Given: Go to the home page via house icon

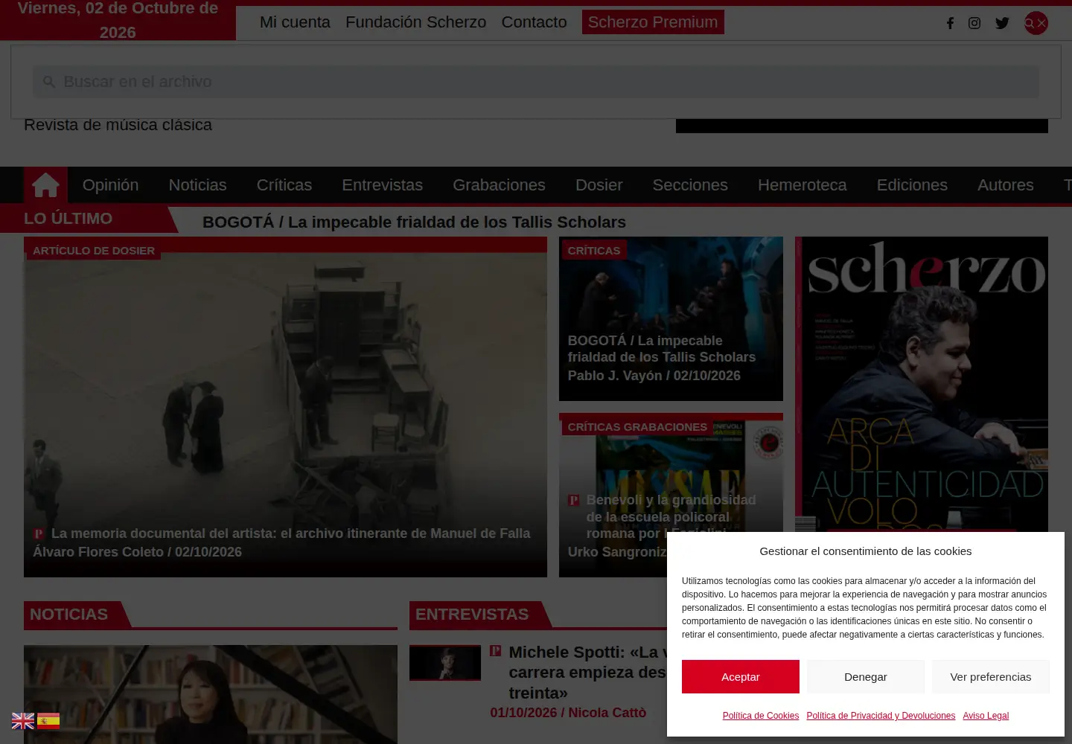Looking at the screenshot, I should pos(45,185).
